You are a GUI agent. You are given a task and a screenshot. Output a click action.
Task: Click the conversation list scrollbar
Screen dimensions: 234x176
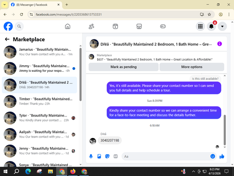coord(80,75)
